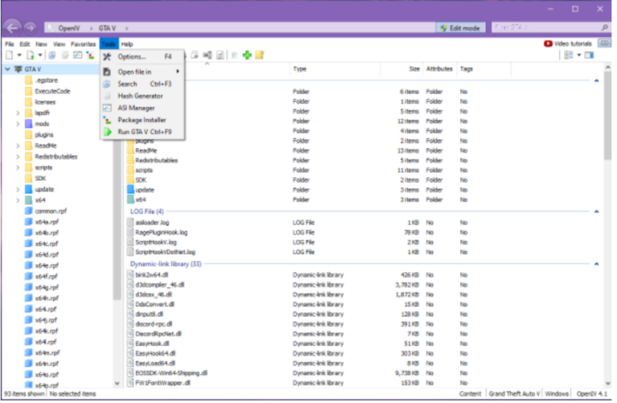Click the green plus toolbar icon
The image size is (617, 403).
coord(247,55)
